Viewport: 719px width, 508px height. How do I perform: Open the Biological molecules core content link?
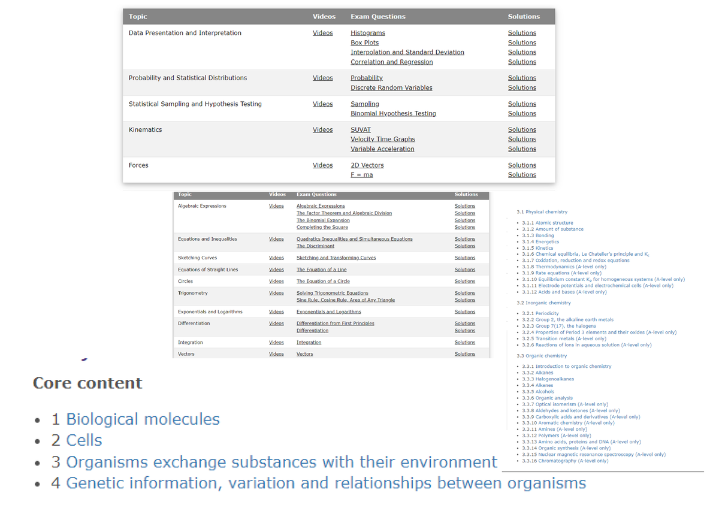click(x=143, y=419)
